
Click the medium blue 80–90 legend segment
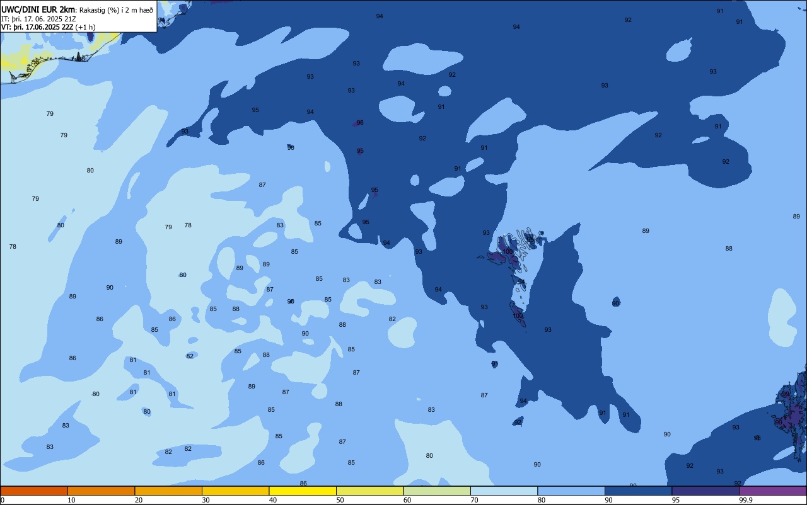[x=571, y=491]
